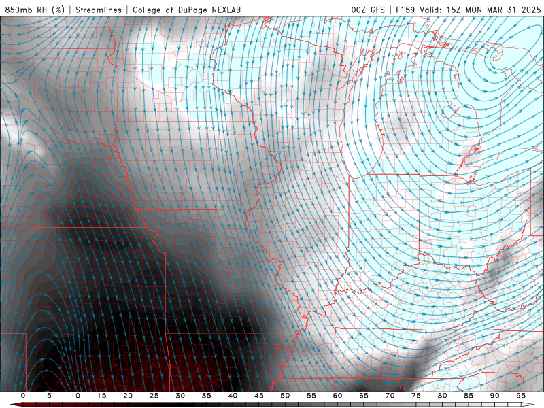Click the colorbar label '20'
The height and width of the screenshot is (408, 544).
[x=128, y=396]
